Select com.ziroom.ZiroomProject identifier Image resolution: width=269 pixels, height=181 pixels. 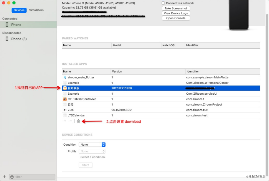pyautogui.click(x=204, y=104)
